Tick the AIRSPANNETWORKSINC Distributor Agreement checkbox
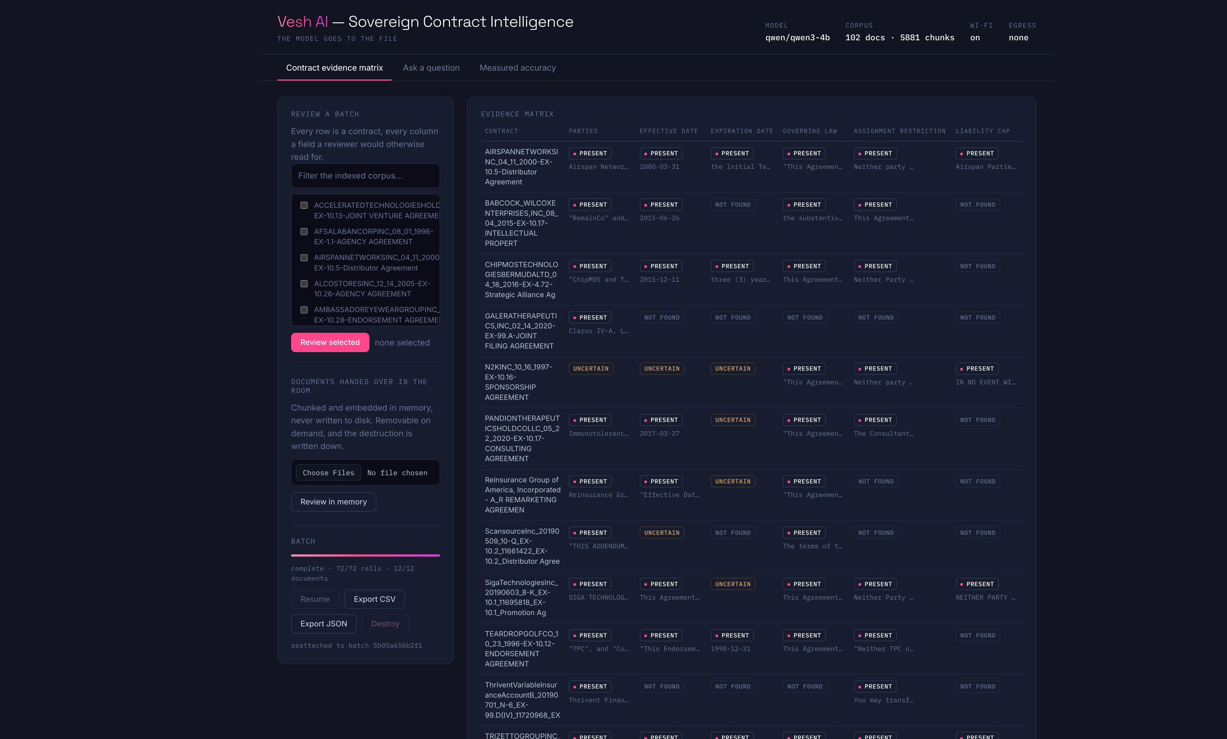This screenshot has width=1227, height=739. click(x=304, y=257)
